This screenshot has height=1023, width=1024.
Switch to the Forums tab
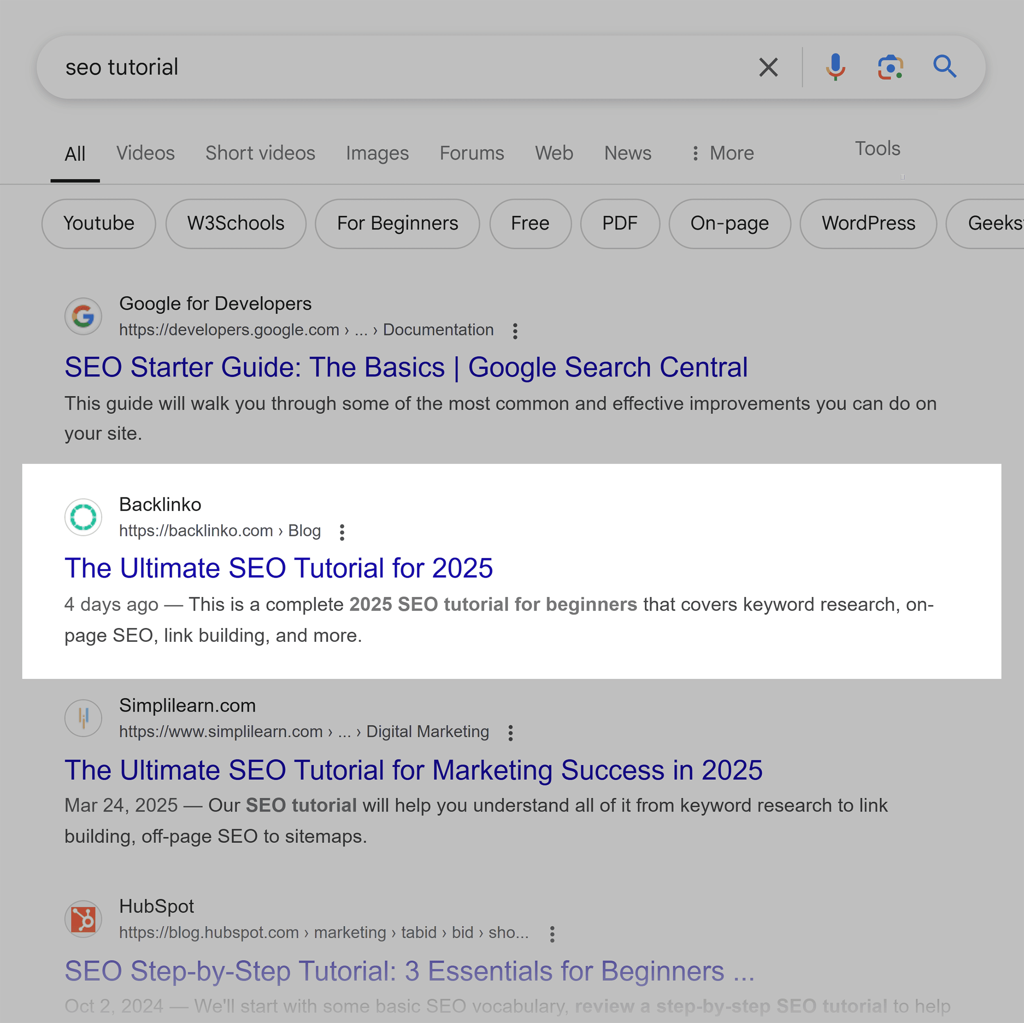(472, 153)
